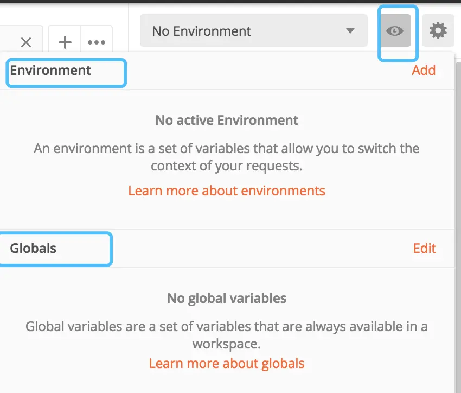
Task: Open Learn more about globals link
Action: tap(227, 363)
